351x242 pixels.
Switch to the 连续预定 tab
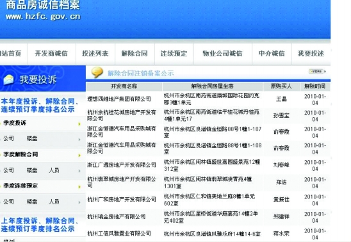point(174,53)
